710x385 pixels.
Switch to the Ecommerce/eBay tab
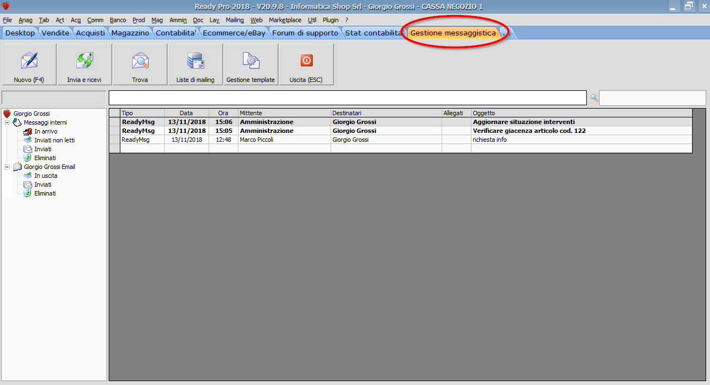234,33
